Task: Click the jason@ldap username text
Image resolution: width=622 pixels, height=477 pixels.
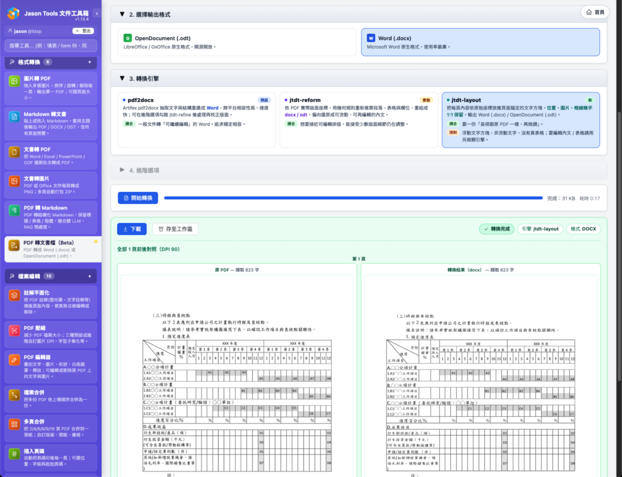Action: (x=27, y=31)
